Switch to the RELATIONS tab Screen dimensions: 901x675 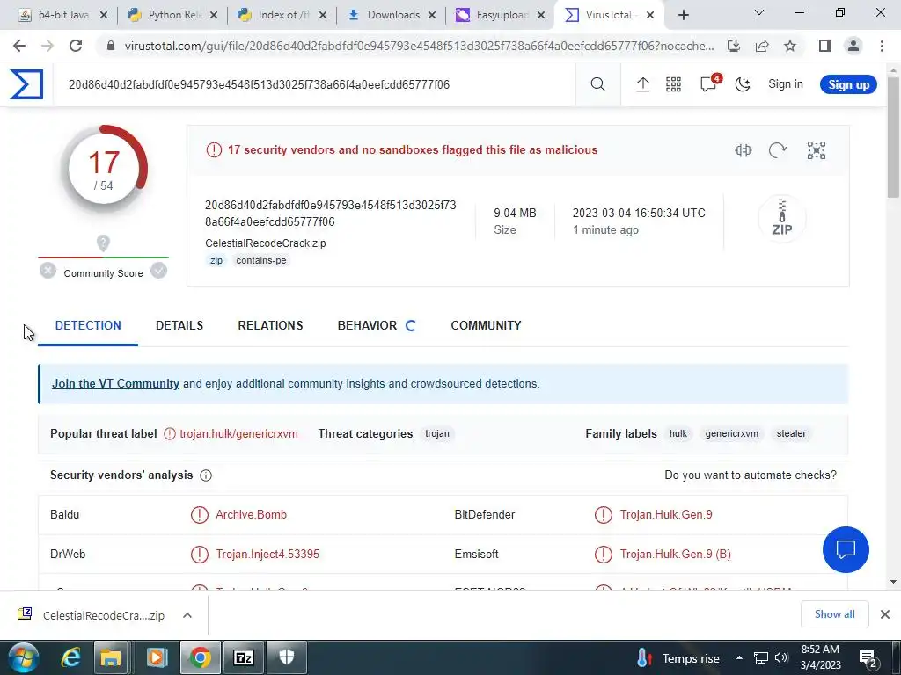[x=270, y=325]
